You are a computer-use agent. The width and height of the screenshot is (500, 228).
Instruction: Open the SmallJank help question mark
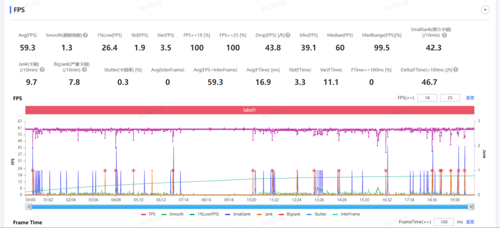point(444,35)
